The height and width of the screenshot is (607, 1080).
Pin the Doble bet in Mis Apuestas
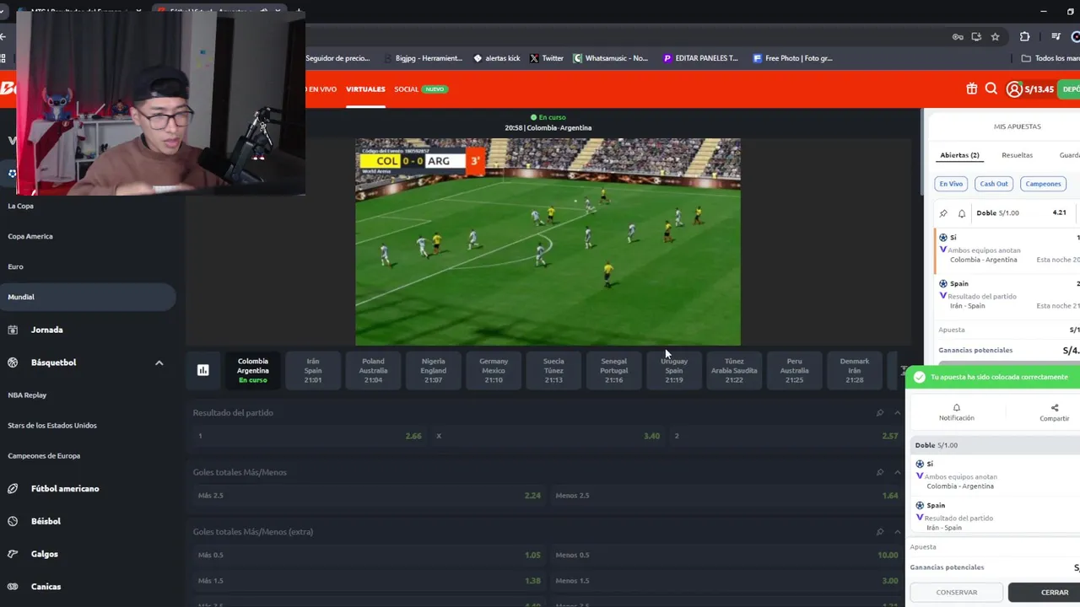(943, 213)
